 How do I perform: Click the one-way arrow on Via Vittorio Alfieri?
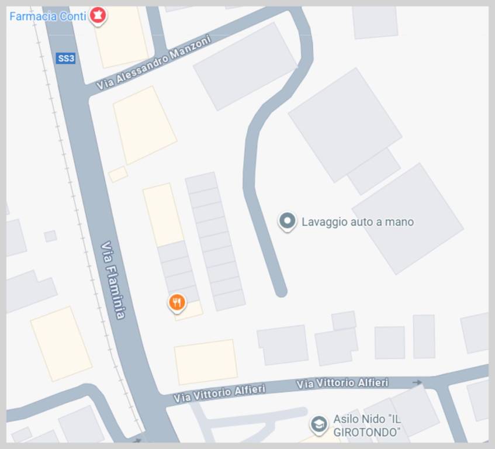(x=417, y=382)
